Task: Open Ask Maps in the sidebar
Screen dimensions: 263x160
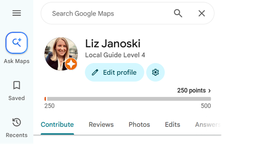Action: pyautogui.click(x=17, y=48)
